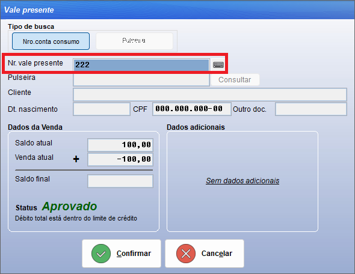
Task: Click the empty Saldo final field
Action: 120,181
